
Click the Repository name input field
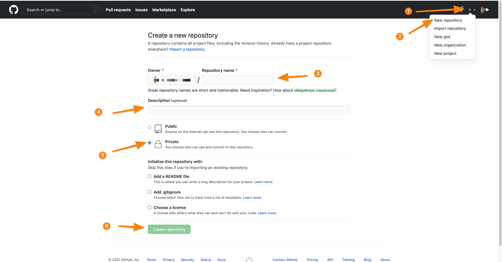[x=238, y=80]
